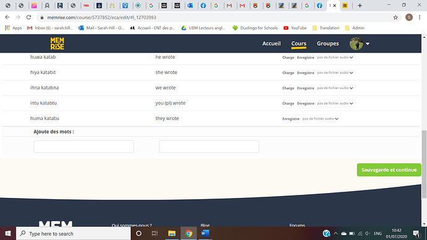Click Sauvegarde et continue button
The image size is (427, 240).
[x=389, y=170]
